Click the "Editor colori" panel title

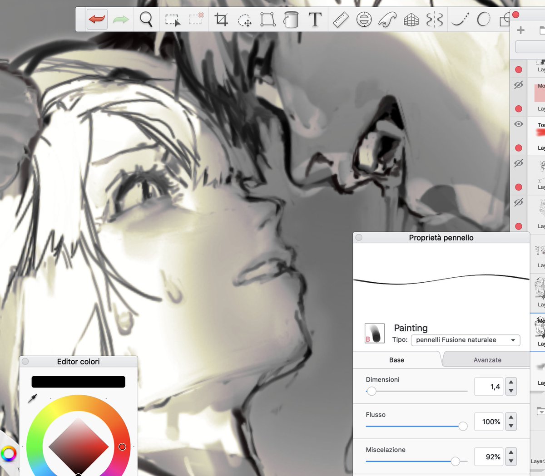coord(78,361)
